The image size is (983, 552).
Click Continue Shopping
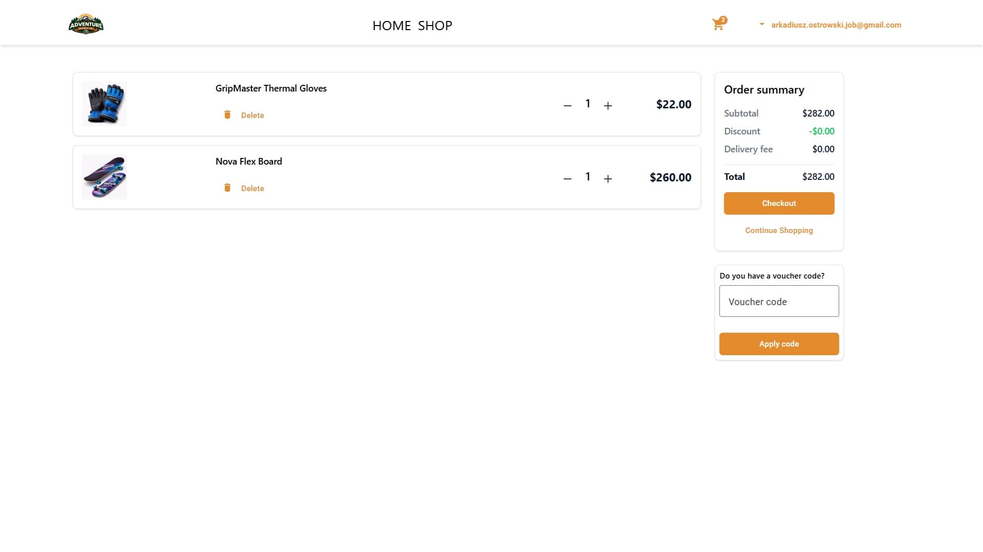tap(778, 230)
